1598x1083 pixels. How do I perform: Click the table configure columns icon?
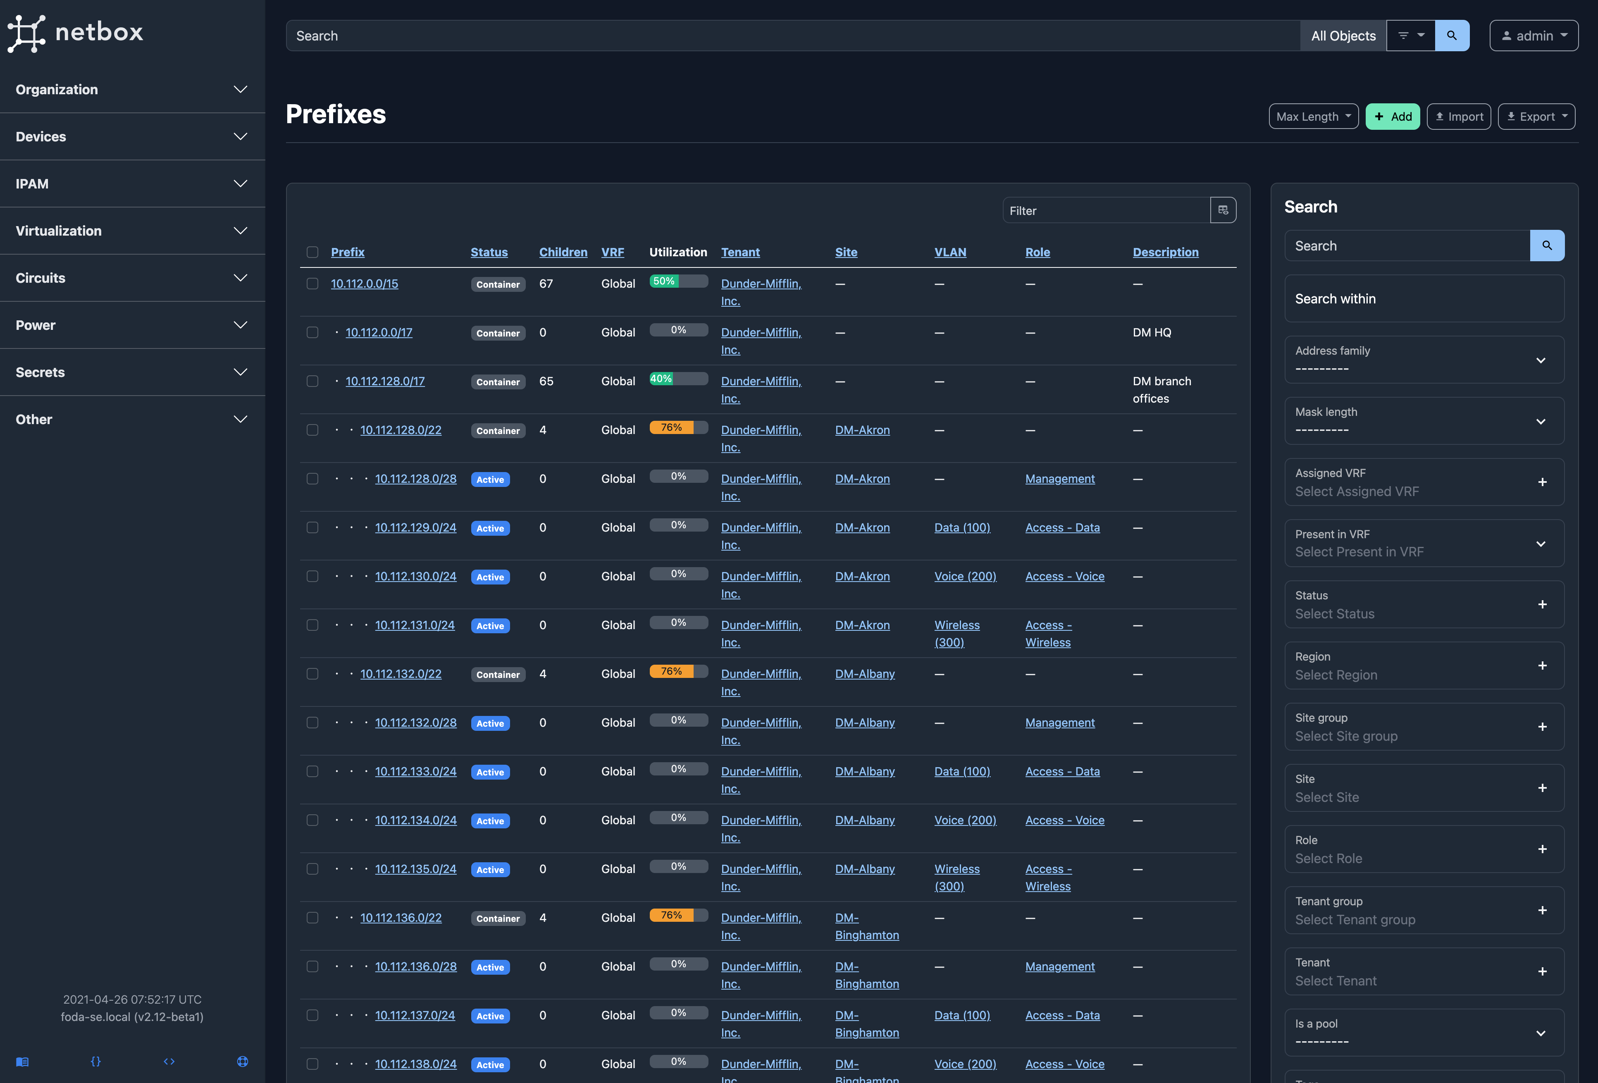[1223, 210]
